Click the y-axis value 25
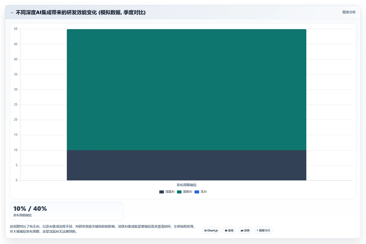Viewport: 366px width, 244px height. tap(16, 105)
